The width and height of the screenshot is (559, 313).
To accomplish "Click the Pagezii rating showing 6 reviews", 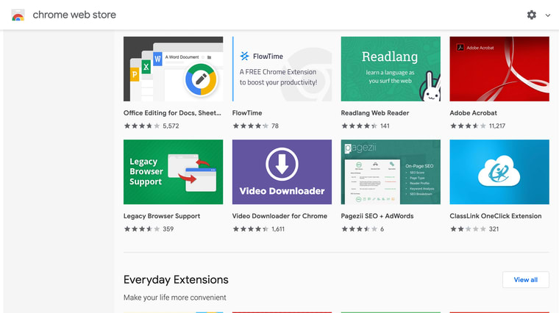I will point(363,229).
